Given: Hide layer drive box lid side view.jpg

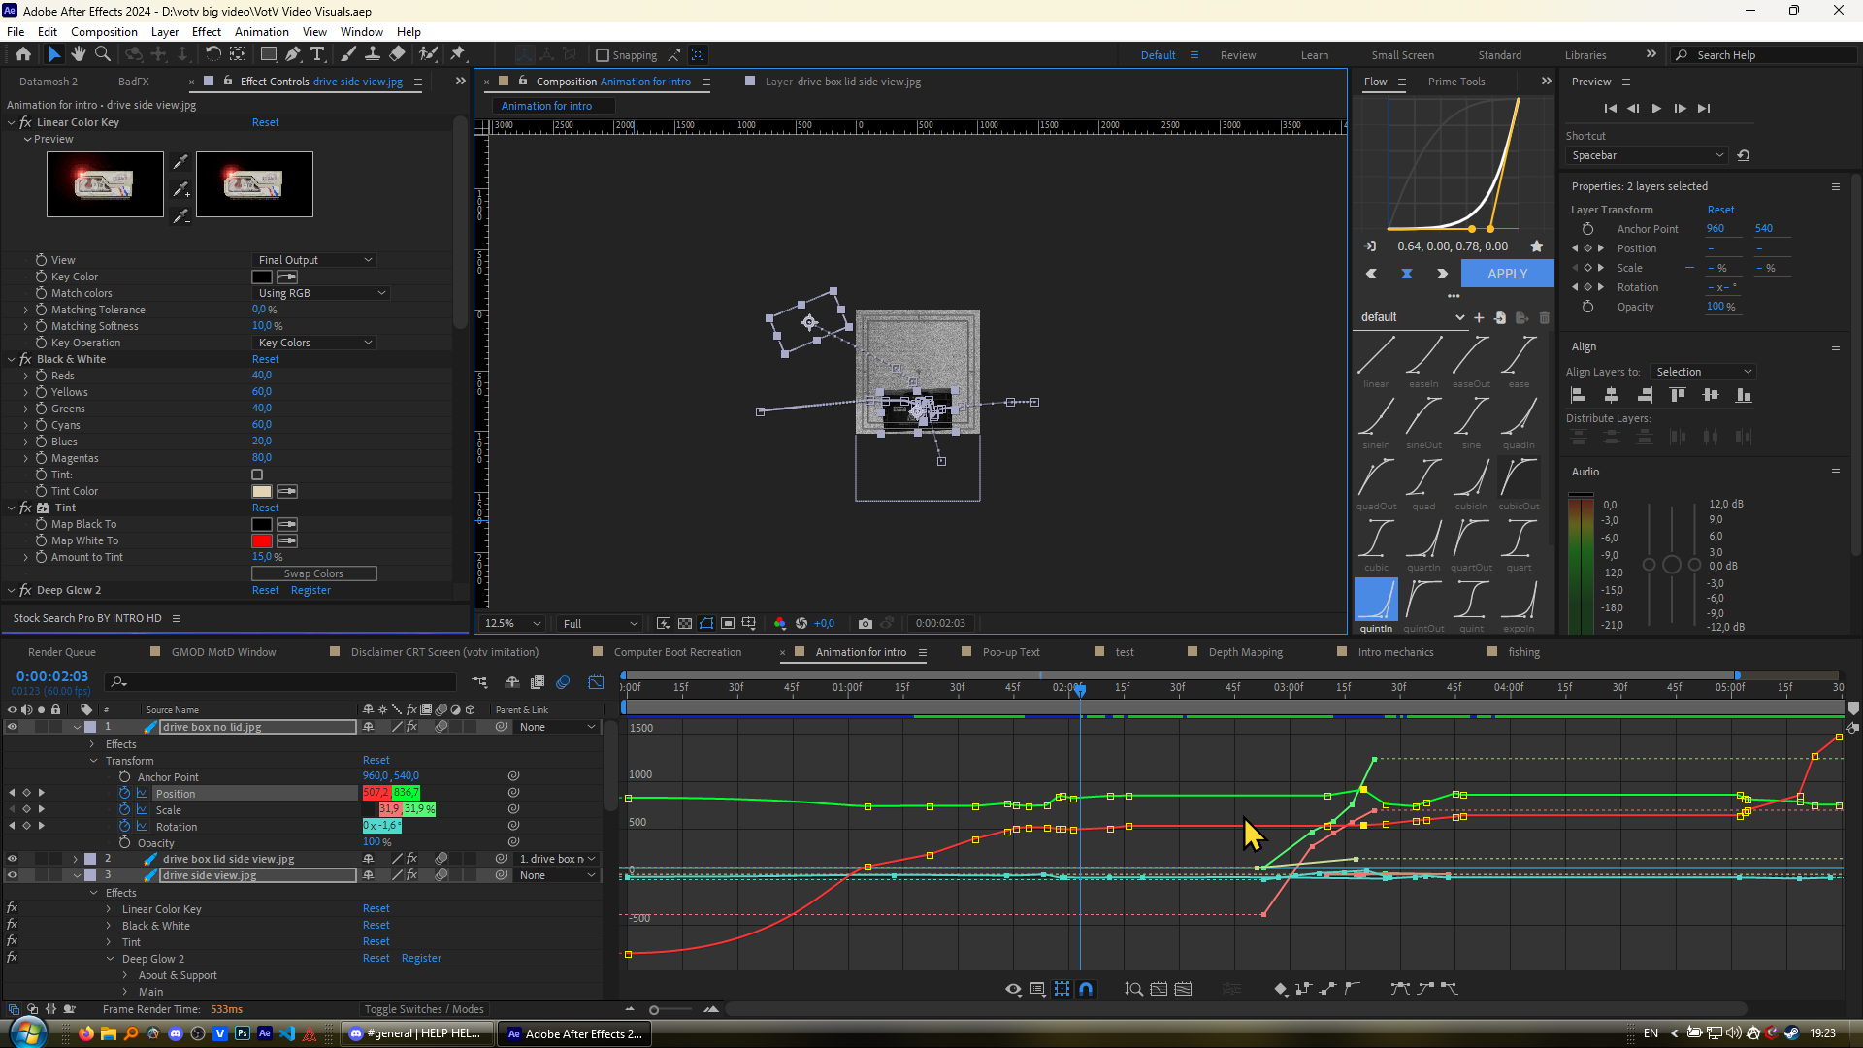Looking at the screenshot, I should coord(13,859).
